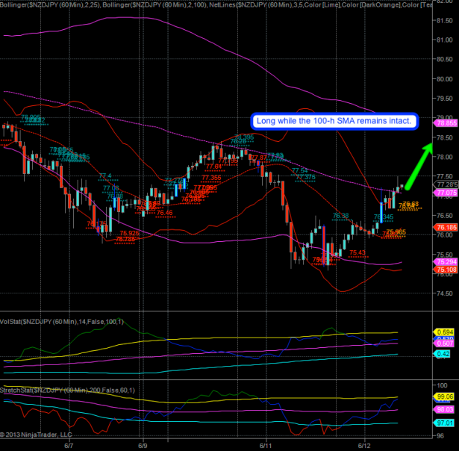Select the 'Long while the 100-h SMA' annotation box
459x451 pixels.
[331, 121]
